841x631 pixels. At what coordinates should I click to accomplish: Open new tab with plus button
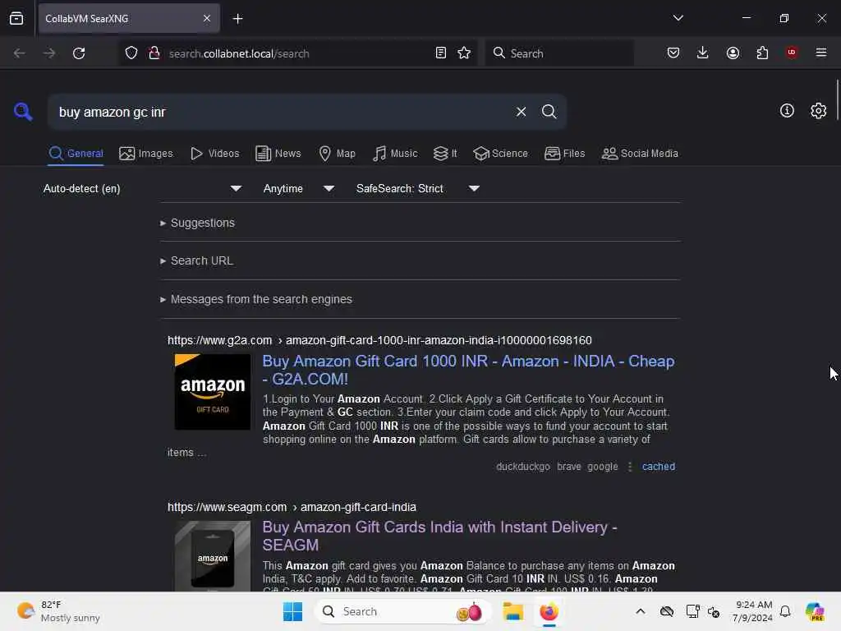click(237, 19)
